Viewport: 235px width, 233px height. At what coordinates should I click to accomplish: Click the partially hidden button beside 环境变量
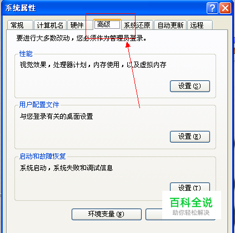(x=154, y=214)
